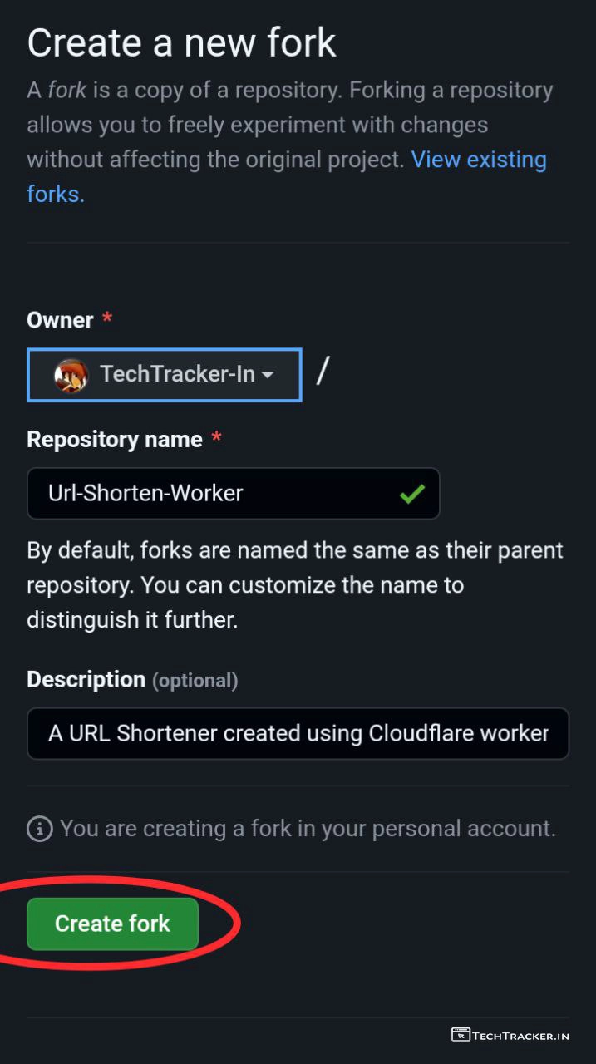
Task: Click the green checkmark validation icon
Action: click(x=411, y=494)
